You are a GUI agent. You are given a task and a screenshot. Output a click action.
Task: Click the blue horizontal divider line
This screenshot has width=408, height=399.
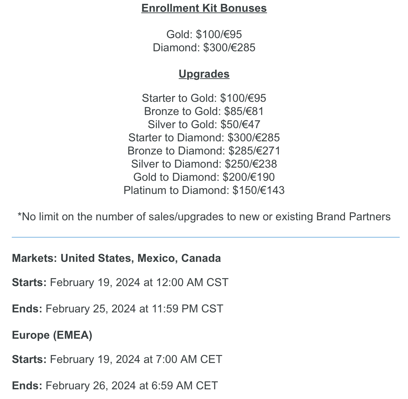(x=205, y=237)
